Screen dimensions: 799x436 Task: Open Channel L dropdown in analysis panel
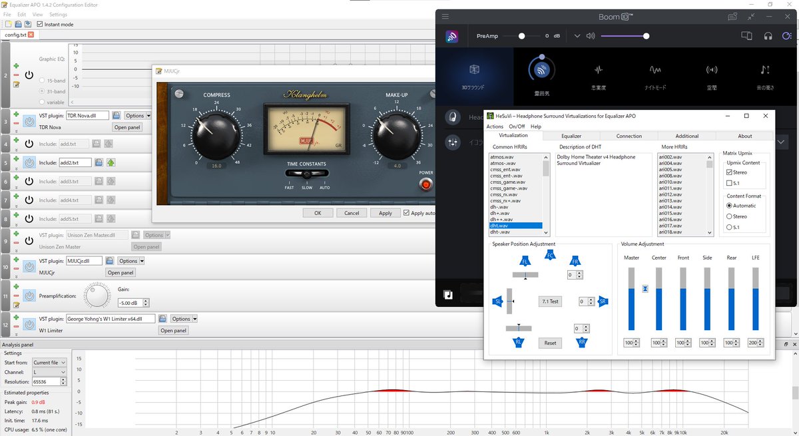tap(50, 372)
